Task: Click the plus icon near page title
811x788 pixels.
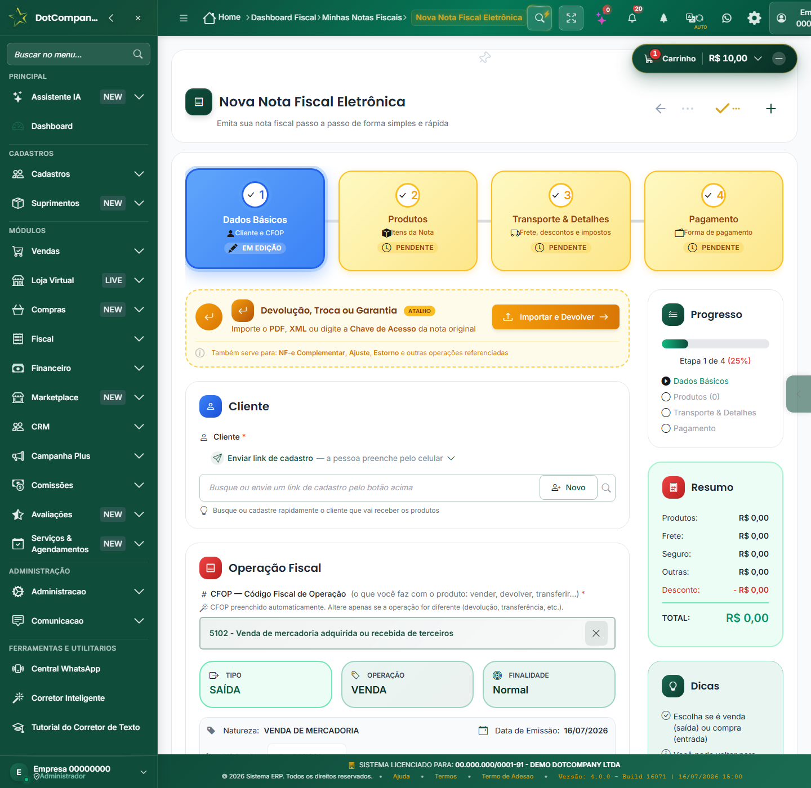Action: [771, 109]
